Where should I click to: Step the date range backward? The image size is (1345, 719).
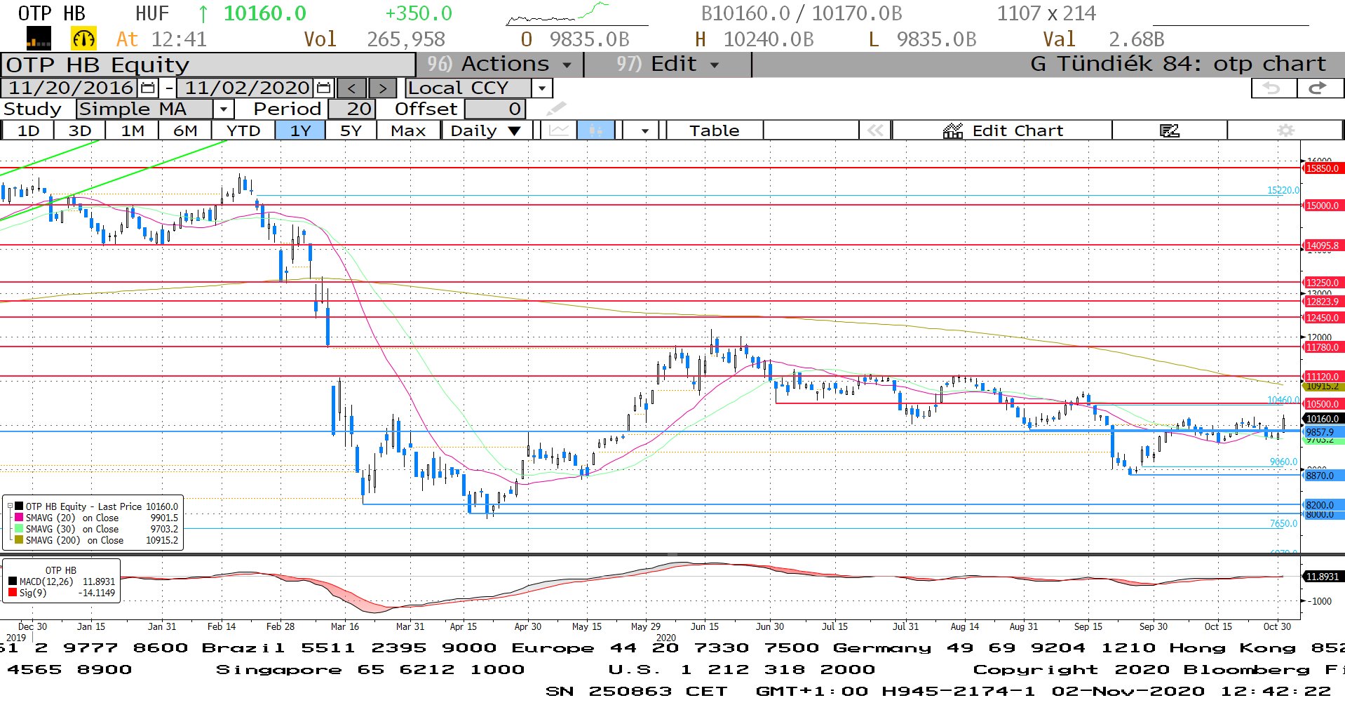click(352, 88)
